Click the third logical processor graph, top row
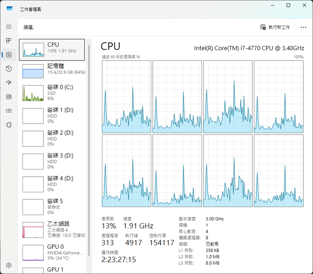The height and width of the screenshot is (274, 313). [228, 97]
